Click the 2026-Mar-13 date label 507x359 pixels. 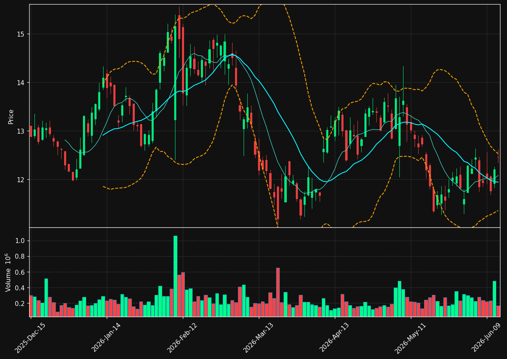(258, 338)
